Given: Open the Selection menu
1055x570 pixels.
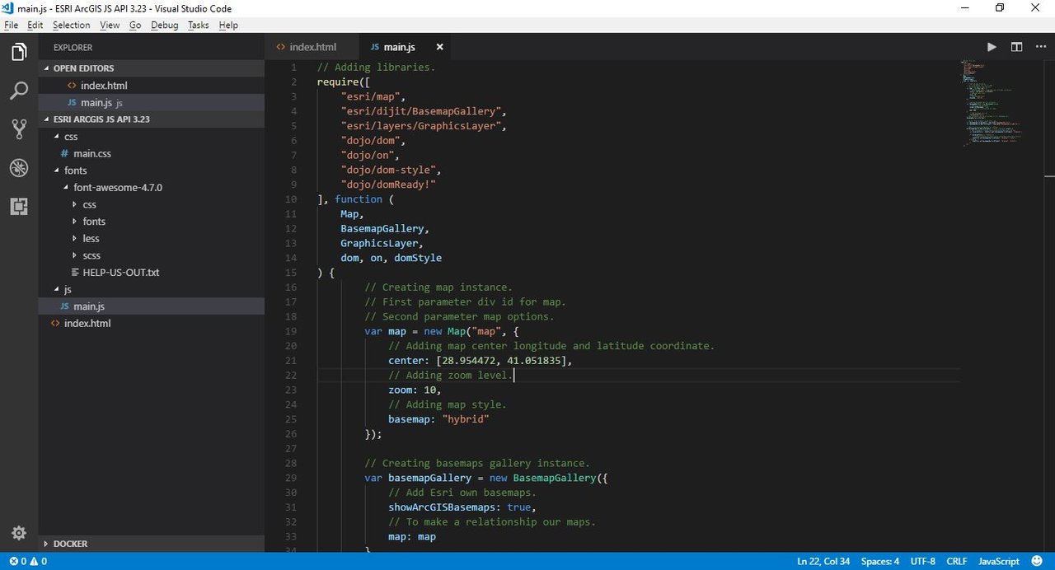Looking at the screenshot, I should [x=71, y=25].
